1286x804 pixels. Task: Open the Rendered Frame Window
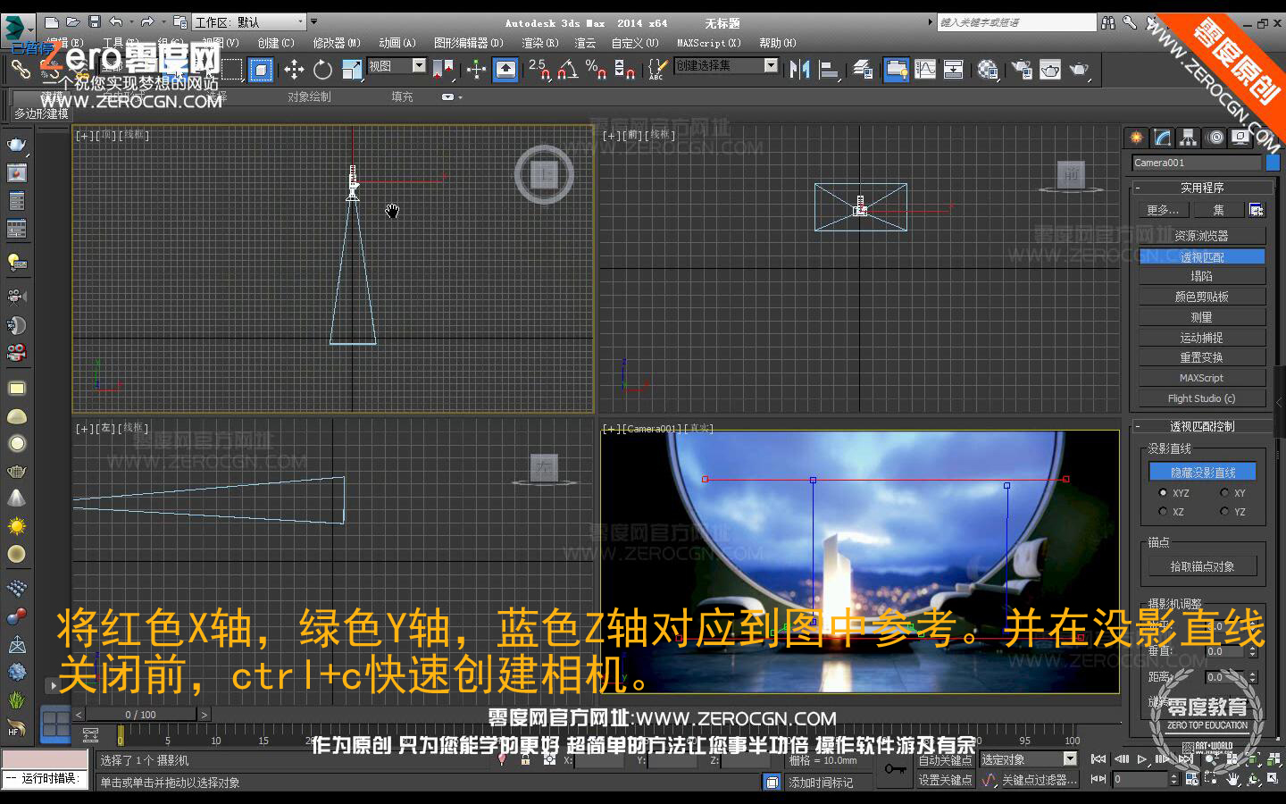(1050, 70)
